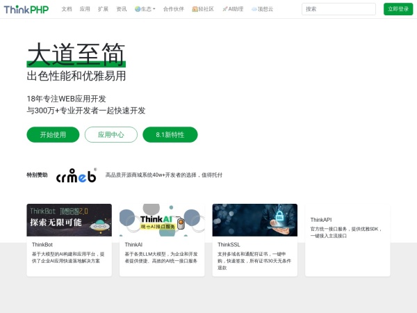Viewport: 417px width, 313px height.
Task: Open the ThinkAI banner image
Action: [x=162, y=220]
